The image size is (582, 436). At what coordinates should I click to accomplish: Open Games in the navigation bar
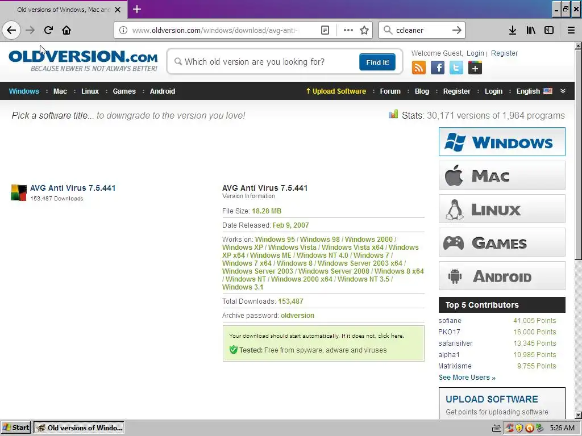[x=124, y=91]
